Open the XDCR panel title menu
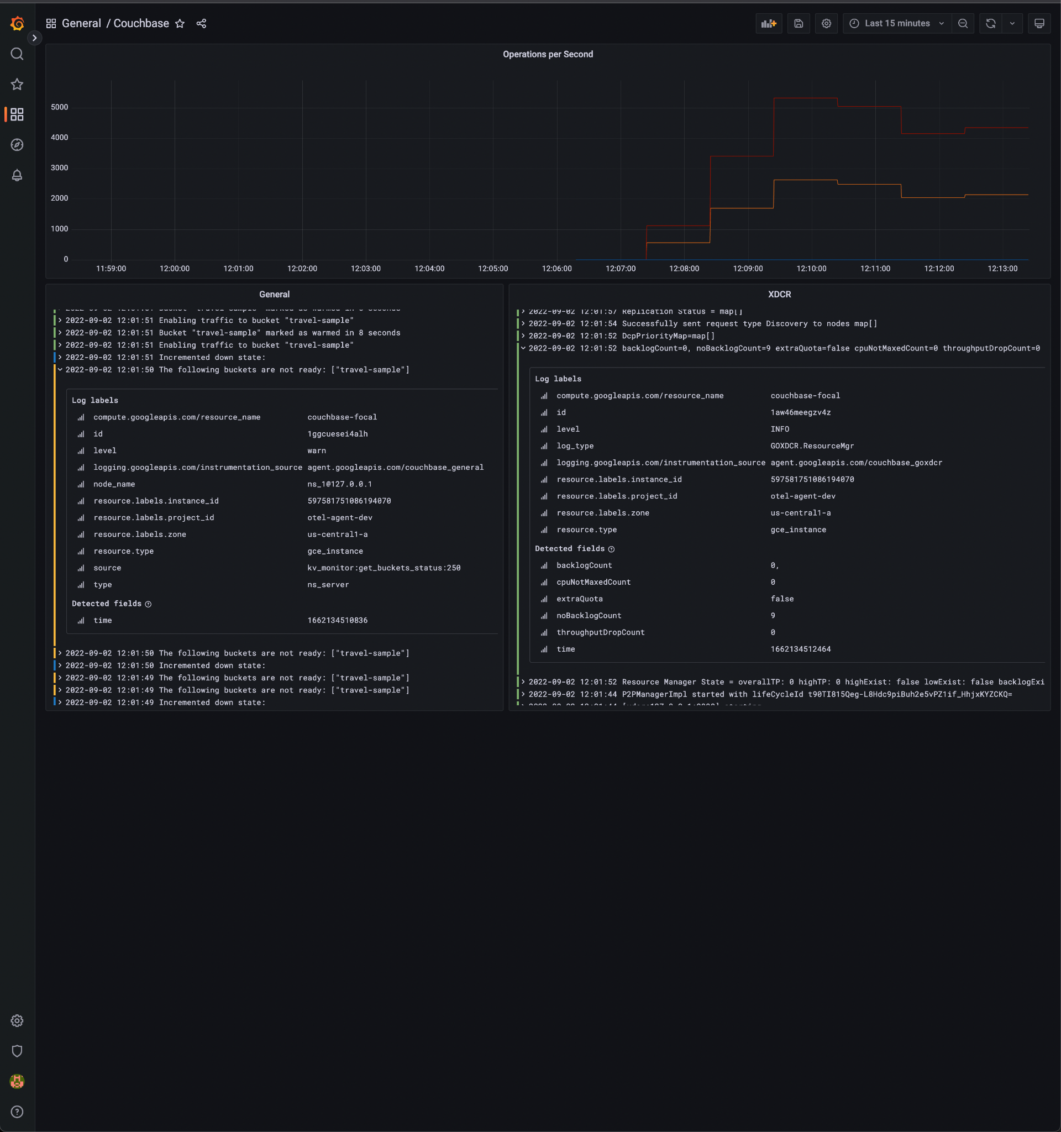 point(779,295)
